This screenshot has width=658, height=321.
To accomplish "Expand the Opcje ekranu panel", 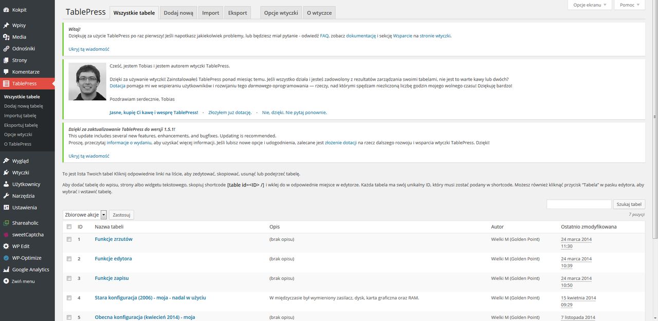I will tap(590, 5).
